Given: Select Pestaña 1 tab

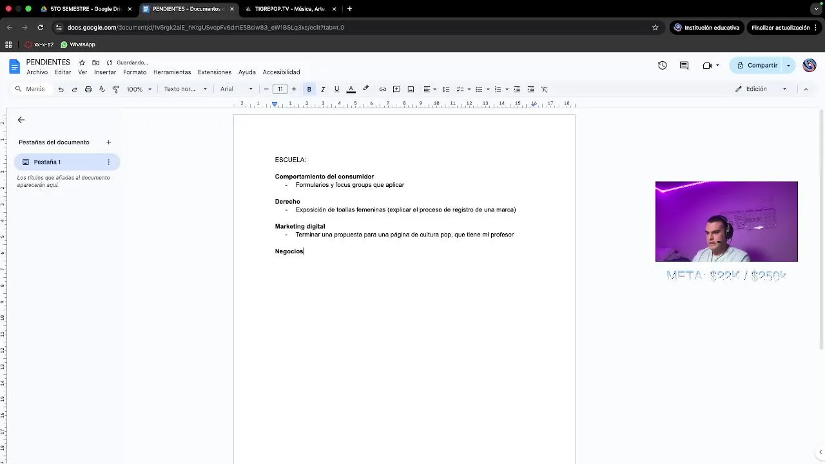Looking at the screenshot, I should click(x=67, y=162).
